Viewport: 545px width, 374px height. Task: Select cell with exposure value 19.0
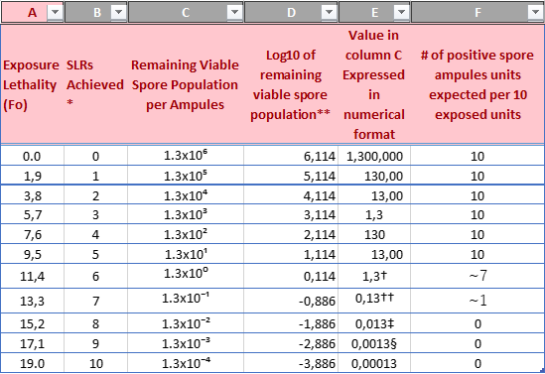click(32, 363)
